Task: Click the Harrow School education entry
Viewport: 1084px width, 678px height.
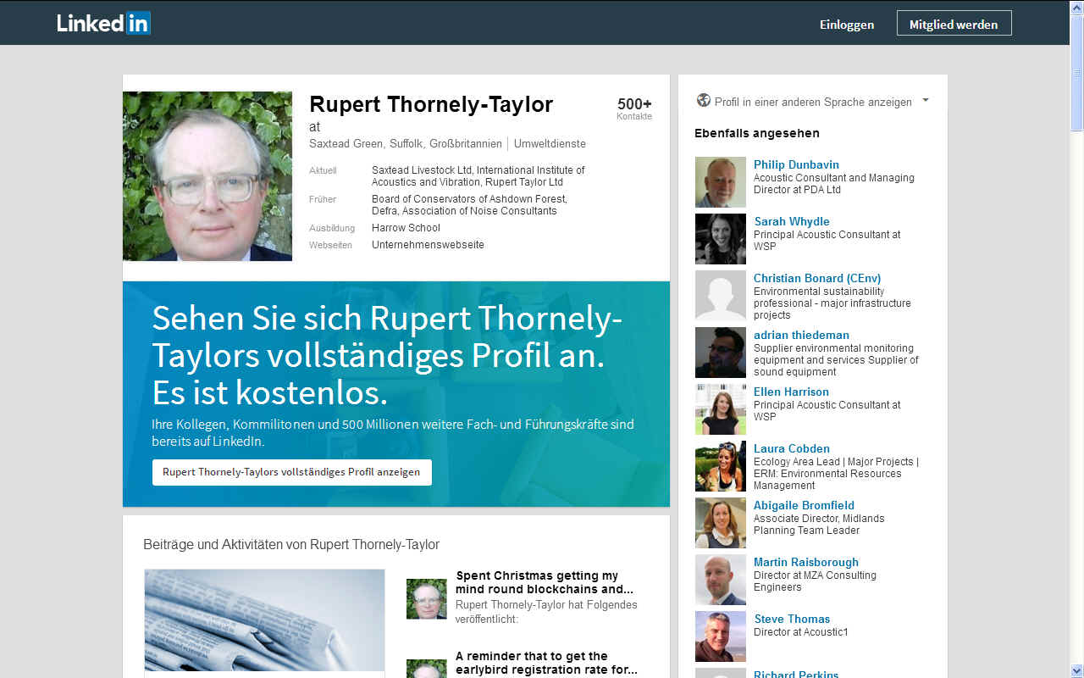Action: 406,228
